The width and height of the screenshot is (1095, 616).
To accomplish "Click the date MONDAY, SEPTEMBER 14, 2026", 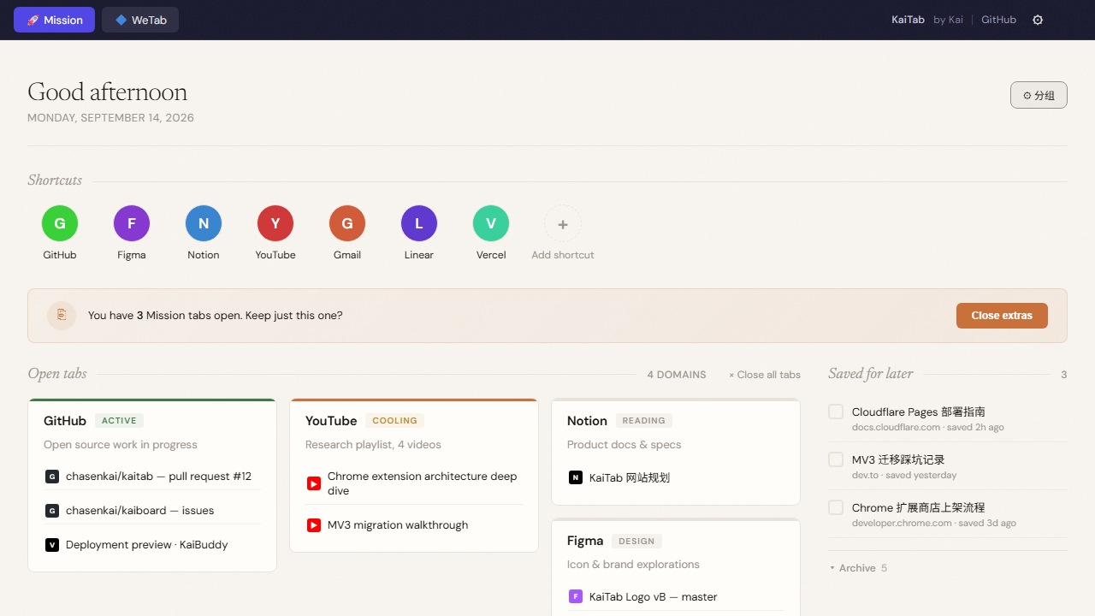I will [x=110, y=118].
